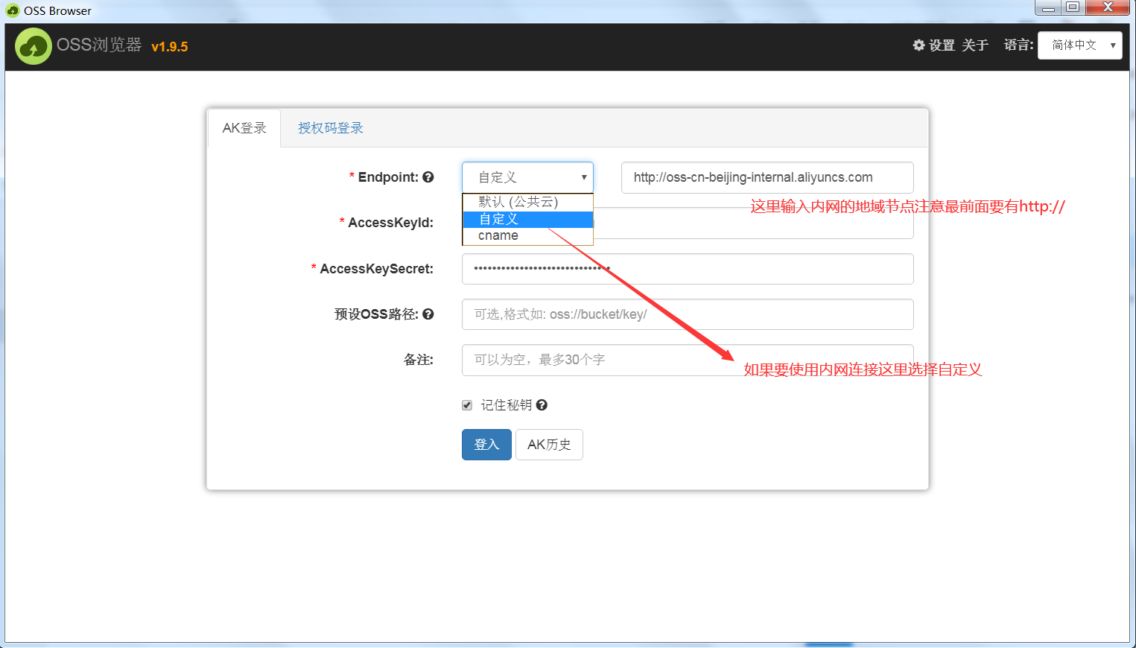Focus the custom endpoint URL field

pyautogui.click(x=767, y=177)
